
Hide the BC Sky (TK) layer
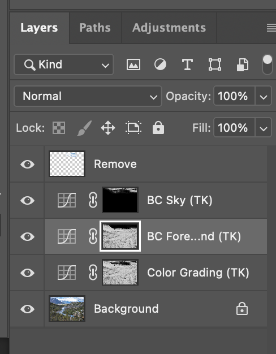(27, 200)
